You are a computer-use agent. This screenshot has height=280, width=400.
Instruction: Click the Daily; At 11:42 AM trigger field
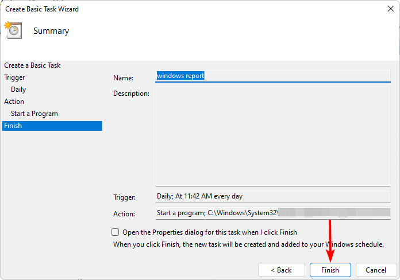272,196
